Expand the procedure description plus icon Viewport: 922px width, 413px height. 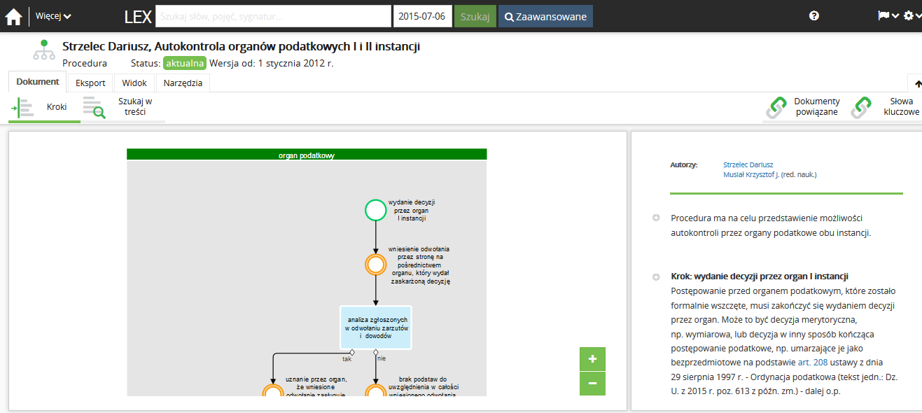656,218
